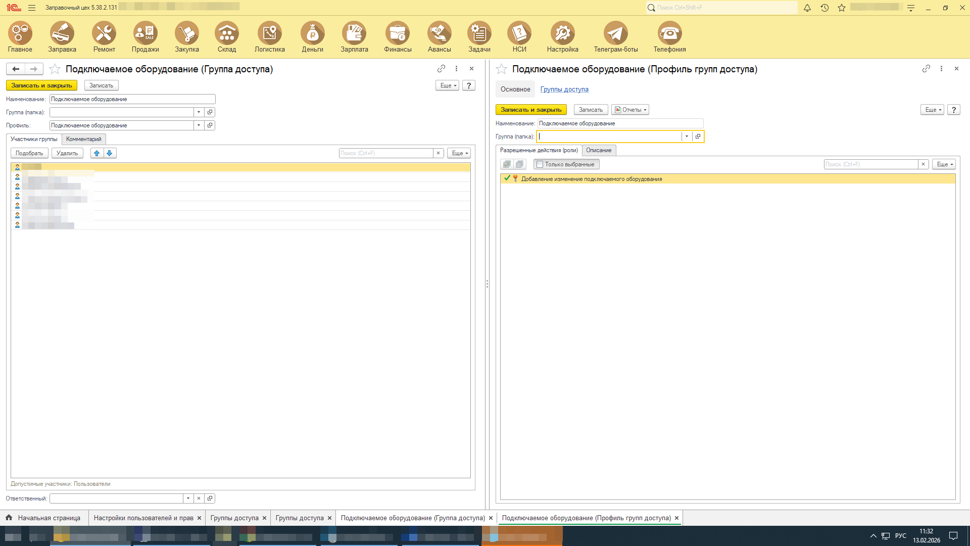Open the Отчеты dropdown menu

coord(630,110)
